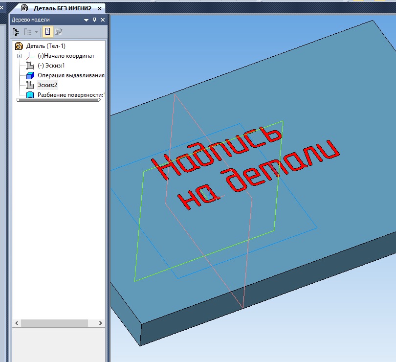Select (т)Начало координат in the tree
This screenshot has width=396, height=362.
pyautogui.click(x=66, y=56)
